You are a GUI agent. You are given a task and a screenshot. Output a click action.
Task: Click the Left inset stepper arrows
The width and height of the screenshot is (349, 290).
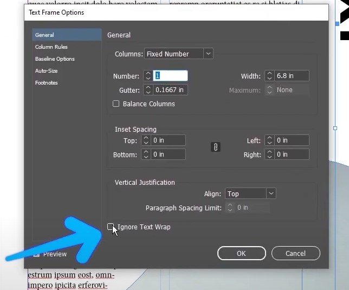pyautogui.click(x=269, y=140)
